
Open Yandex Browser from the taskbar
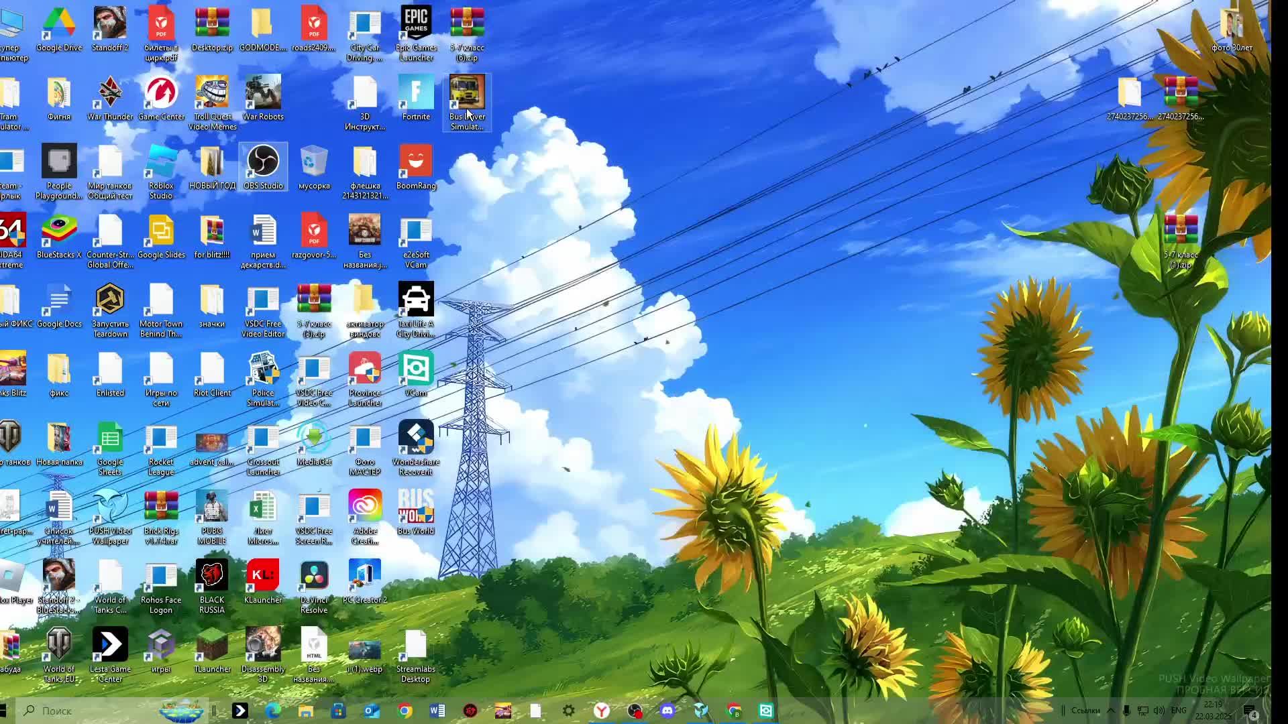(x=602, y=711)
